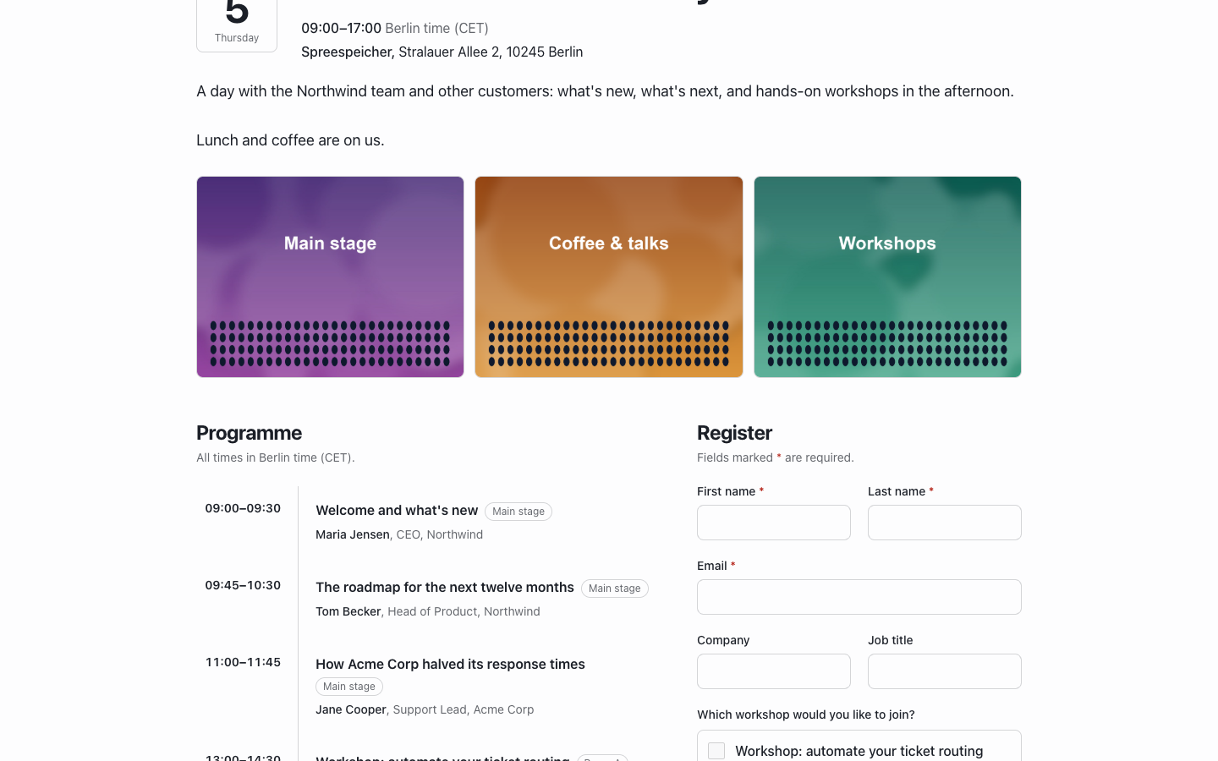Click the Main stage tag beside Welcome session

pos(518,512)
